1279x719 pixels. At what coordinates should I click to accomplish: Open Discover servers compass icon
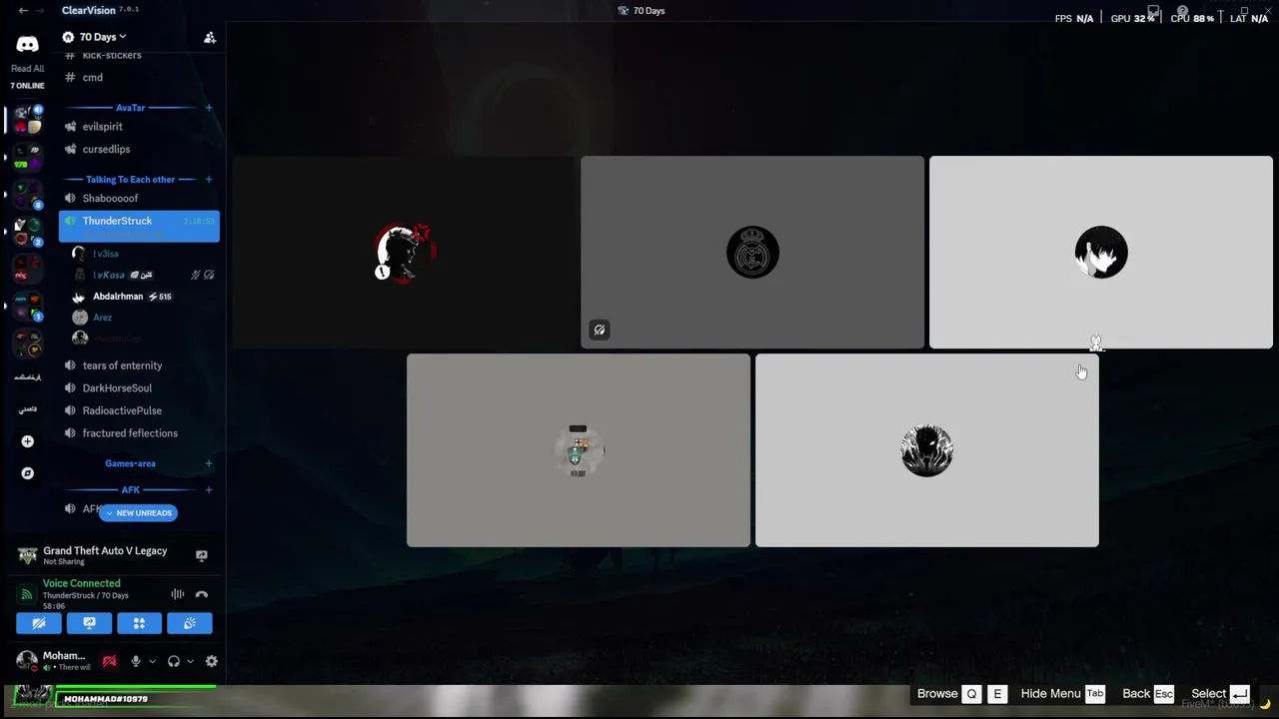coord(27,473)
